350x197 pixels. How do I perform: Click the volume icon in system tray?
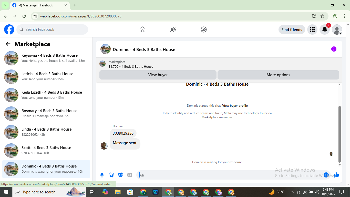(x=317, y=192)
